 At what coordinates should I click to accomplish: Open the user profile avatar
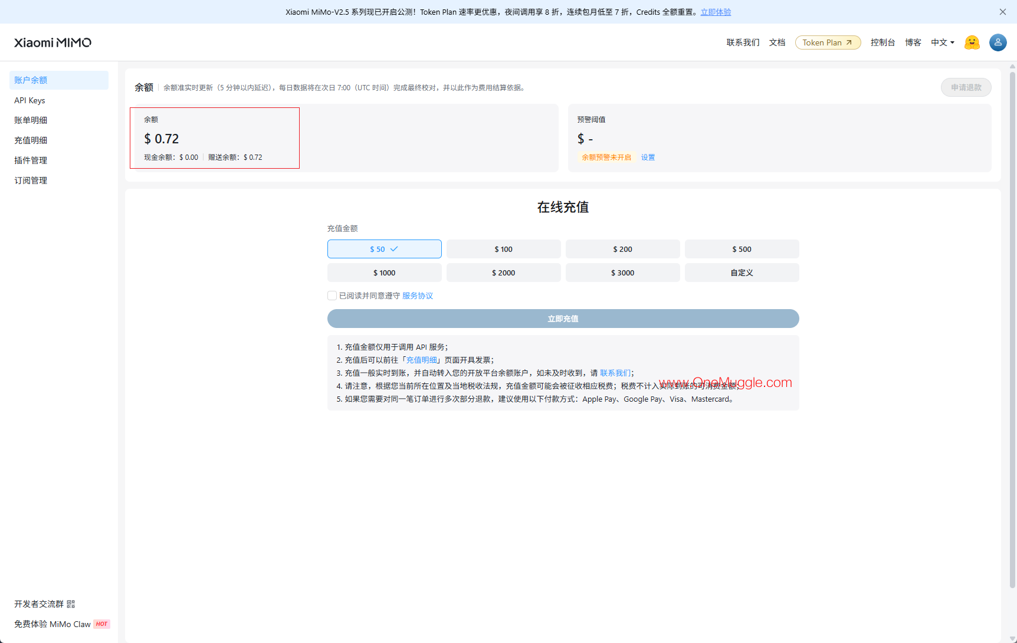pyautogui.click(x=998, y=42)
